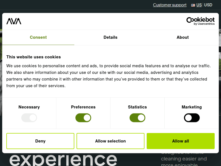Image resolution: width=221 pixels, height=166 pixels.
Task: Click the Statistics category label
Action: [x=137, y=107]
